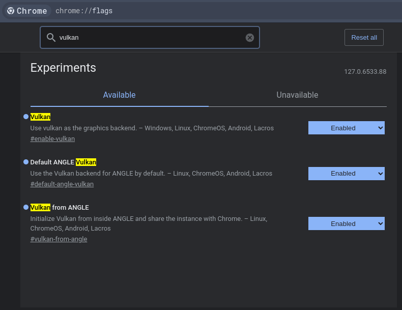Screen dimensions: 402x310
Task: Click the Reset all button
Action: coord(364,38)
